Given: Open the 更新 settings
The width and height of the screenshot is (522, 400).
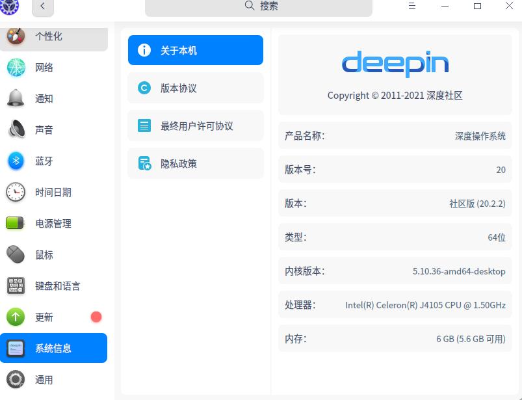Looking at the screenshot, I should 53,317.
